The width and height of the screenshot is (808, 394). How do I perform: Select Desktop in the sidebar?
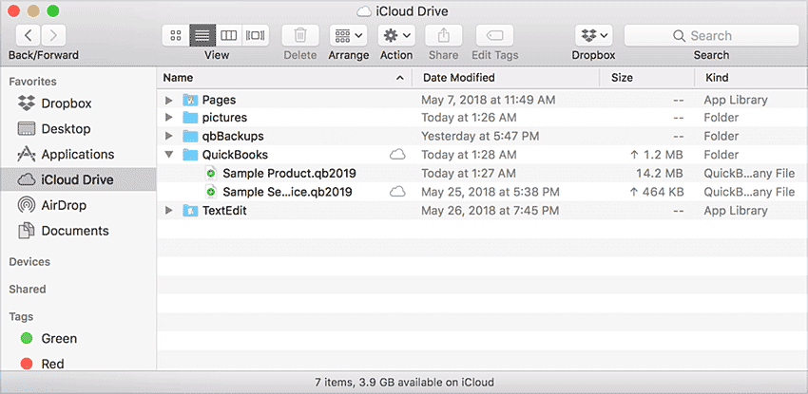[x=78, y=128]
